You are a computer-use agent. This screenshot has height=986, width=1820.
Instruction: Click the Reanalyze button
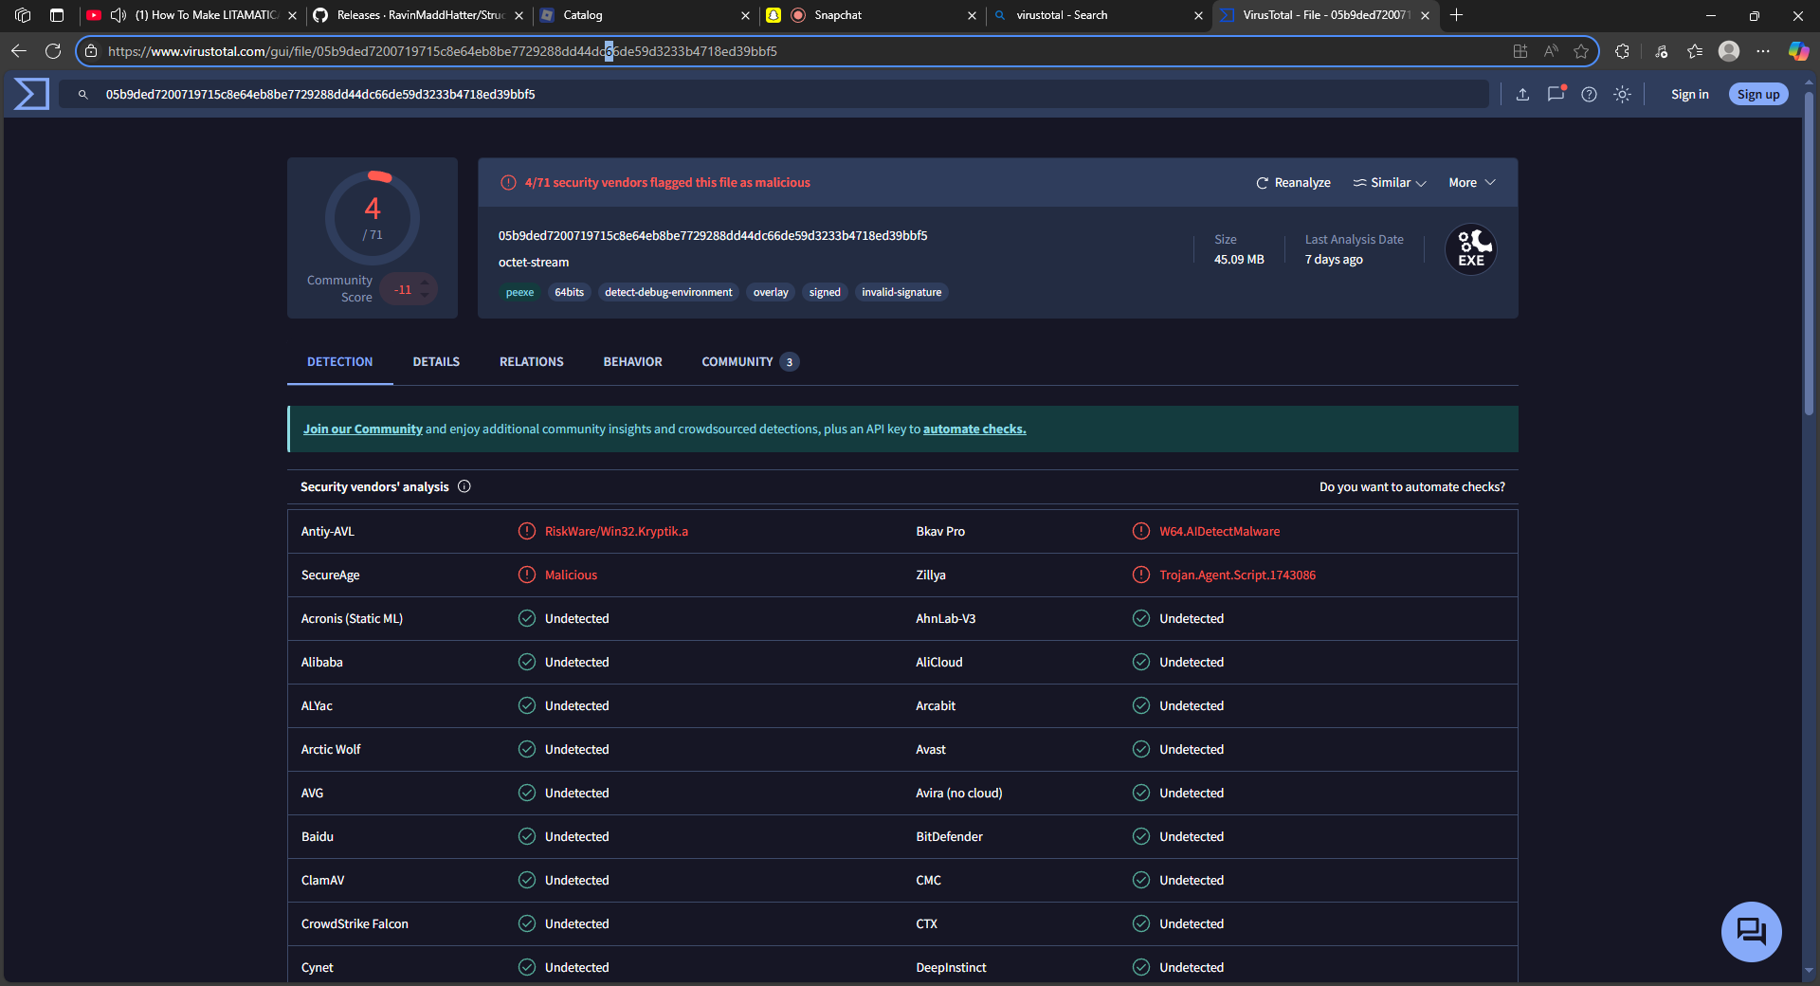(1293, 182)
